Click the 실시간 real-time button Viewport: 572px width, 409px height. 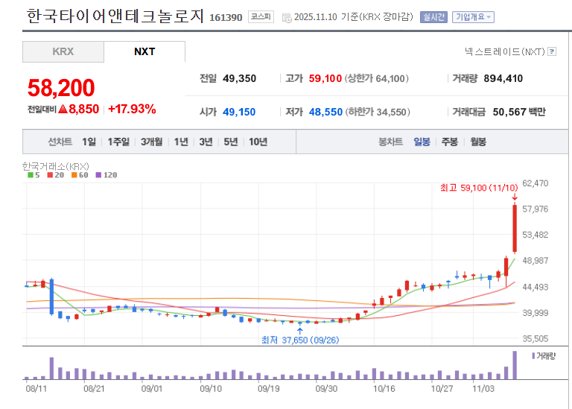[433, 17]
